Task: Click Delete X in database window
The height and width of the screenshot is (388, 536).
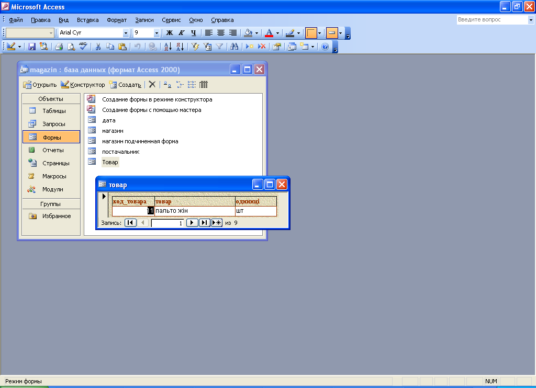Action: (152, 84)
